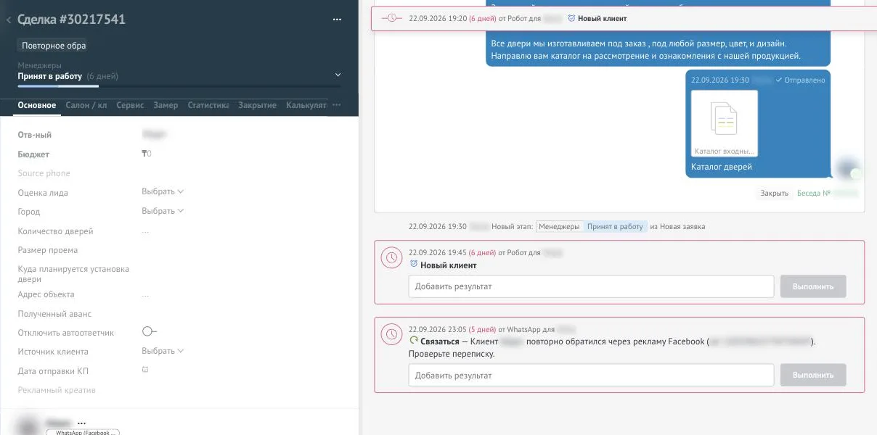The image size is (877, 435).
Task: Click Выполнить for the Связаться task
Action: point(813,375)
